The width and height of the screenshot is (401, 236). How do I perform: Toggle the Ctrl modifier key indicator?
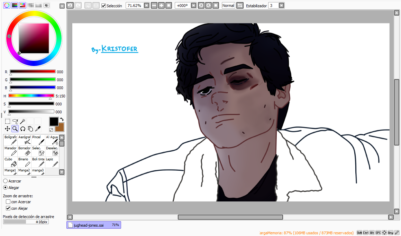click(366, 233)
